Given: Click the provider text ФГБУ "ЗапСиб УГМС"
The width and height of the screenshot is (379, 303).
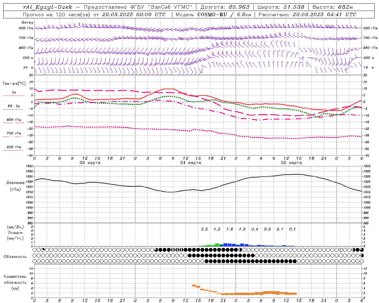Looking at the screenshot, I should tap(161, 7).
